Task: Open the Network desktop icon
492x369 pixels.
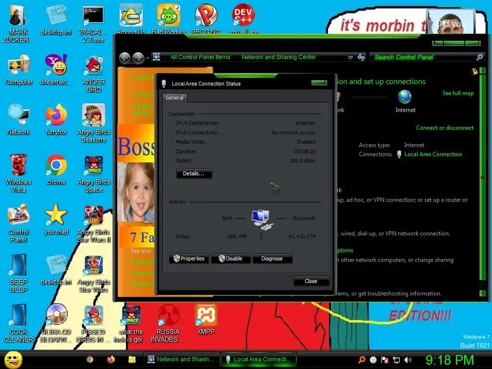Action: pyautogui.click(x=19, y=120)
